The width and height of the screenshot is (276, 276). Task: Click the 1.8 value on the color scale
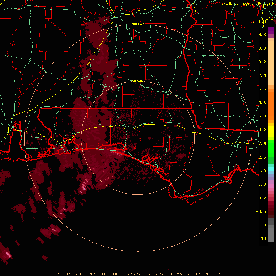pos(262,171)
